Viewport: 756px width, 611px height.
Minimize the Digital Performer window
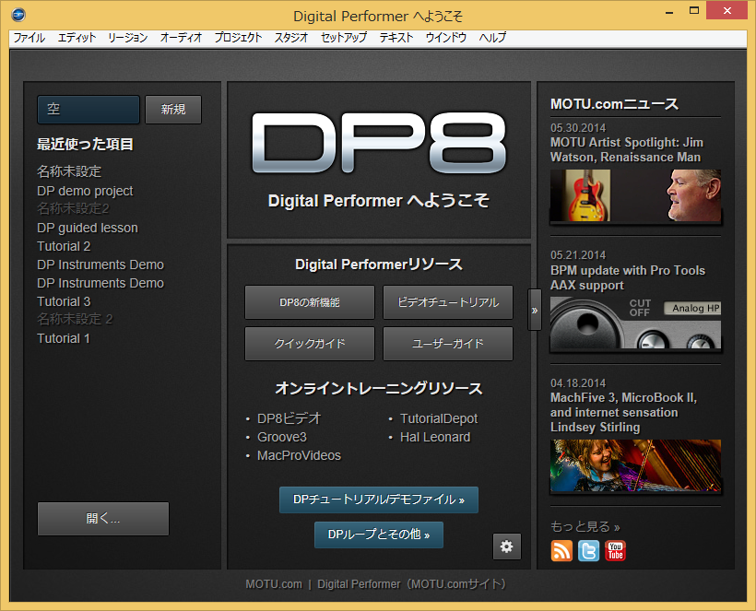point(669,11)
